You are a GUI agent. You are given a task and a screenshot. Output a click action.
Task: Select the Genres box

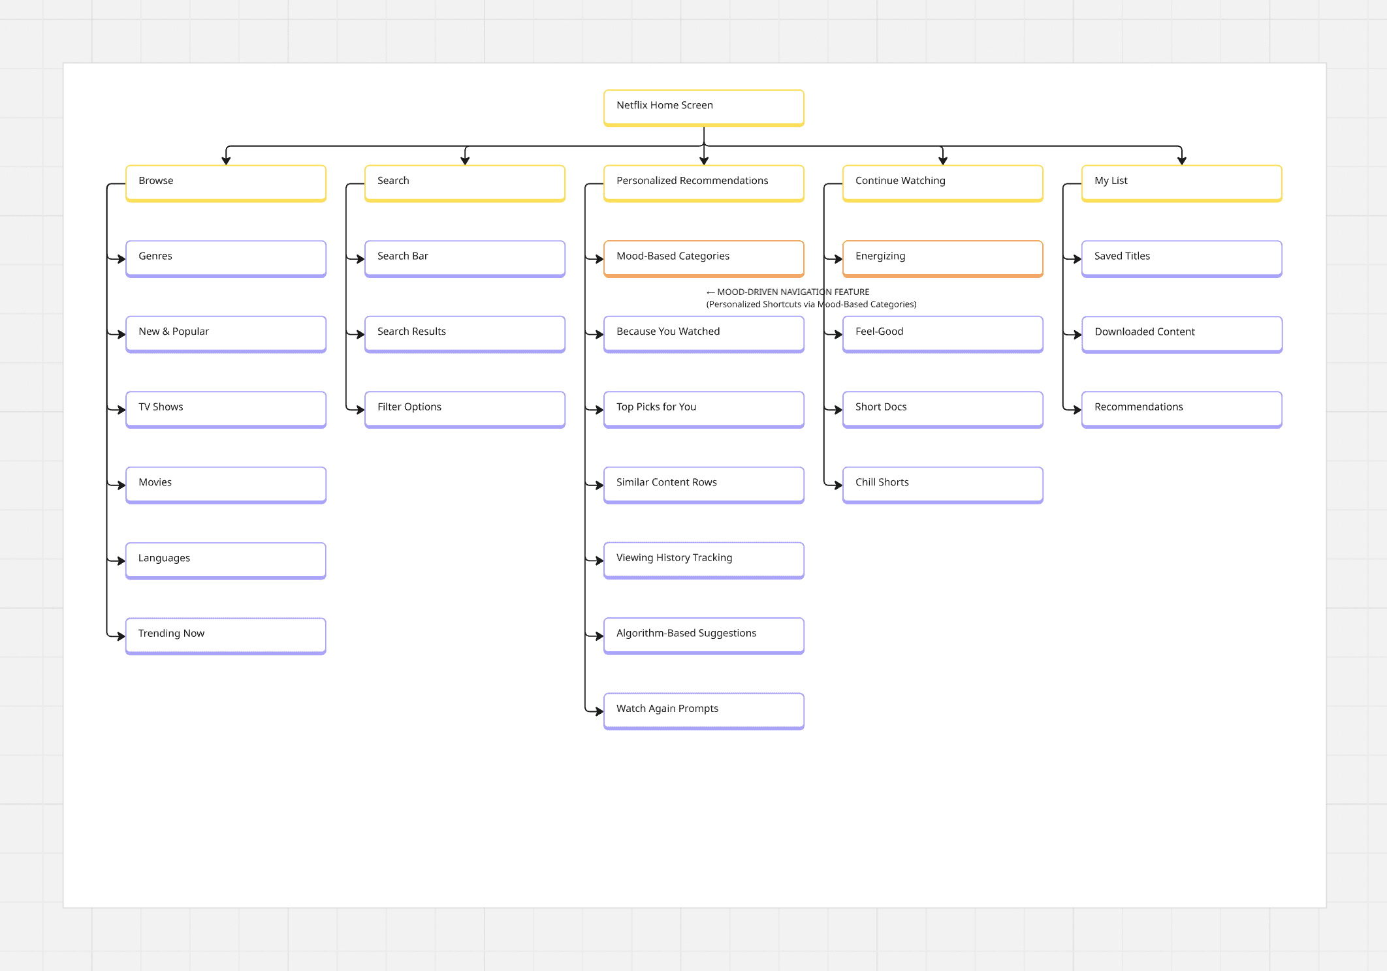point(225,258)
